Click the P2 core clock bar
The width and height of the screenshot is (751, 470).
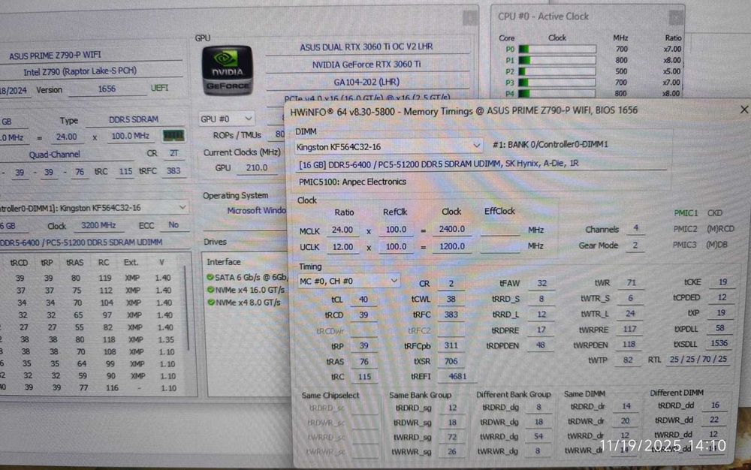coord(557,71)
